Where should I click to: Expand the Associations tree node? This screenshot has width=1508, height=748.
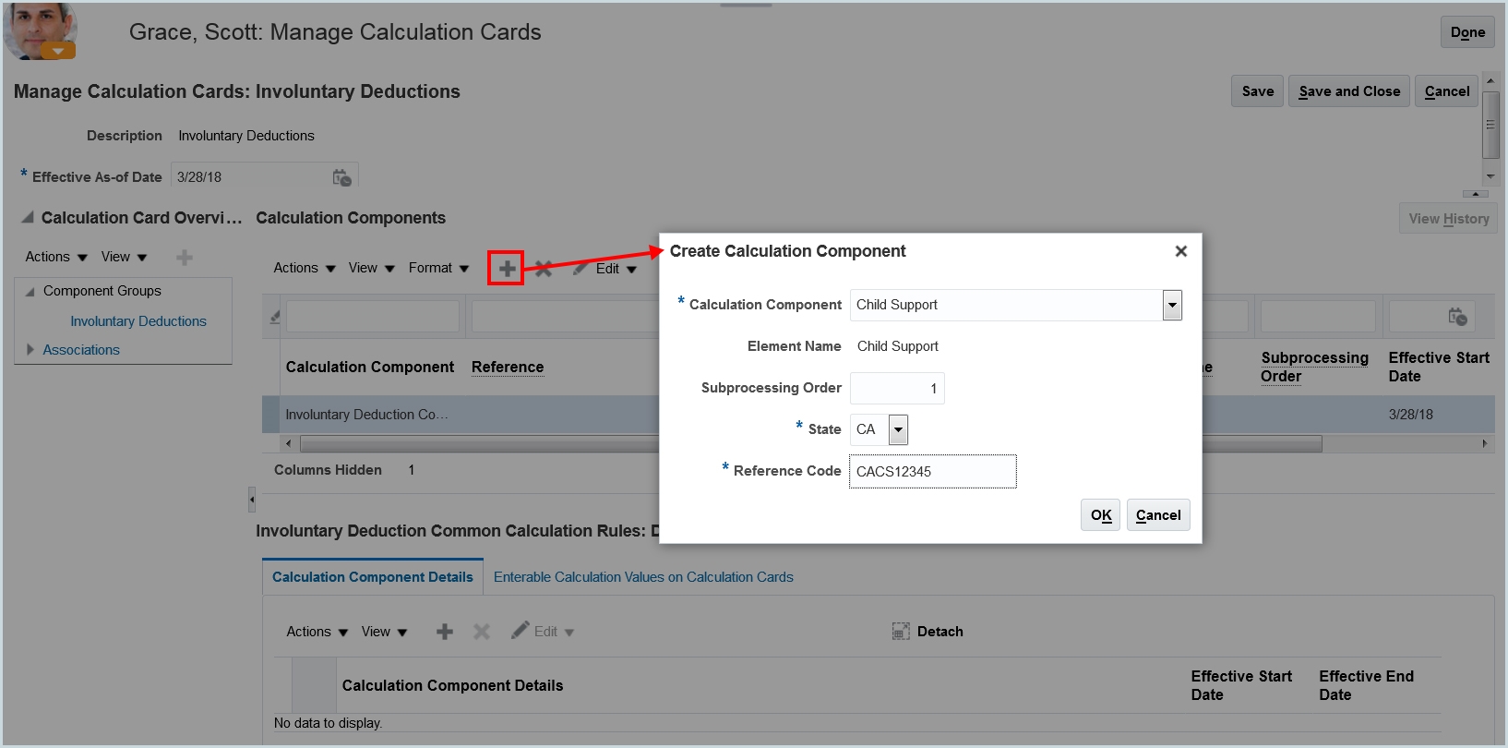(x=30, y=350)
